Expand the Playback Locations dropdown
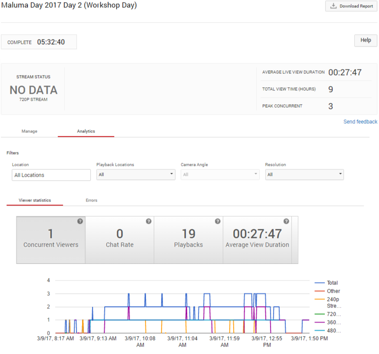The height and width of the screenshot is (354, 379). pyautogui.click(x=135, y=175)
